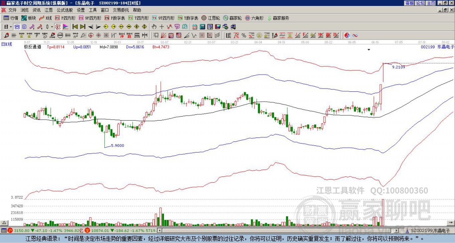Toggle the highlighted blue chart-mode icon
The image size is (455, 243).
coord(17,27)
